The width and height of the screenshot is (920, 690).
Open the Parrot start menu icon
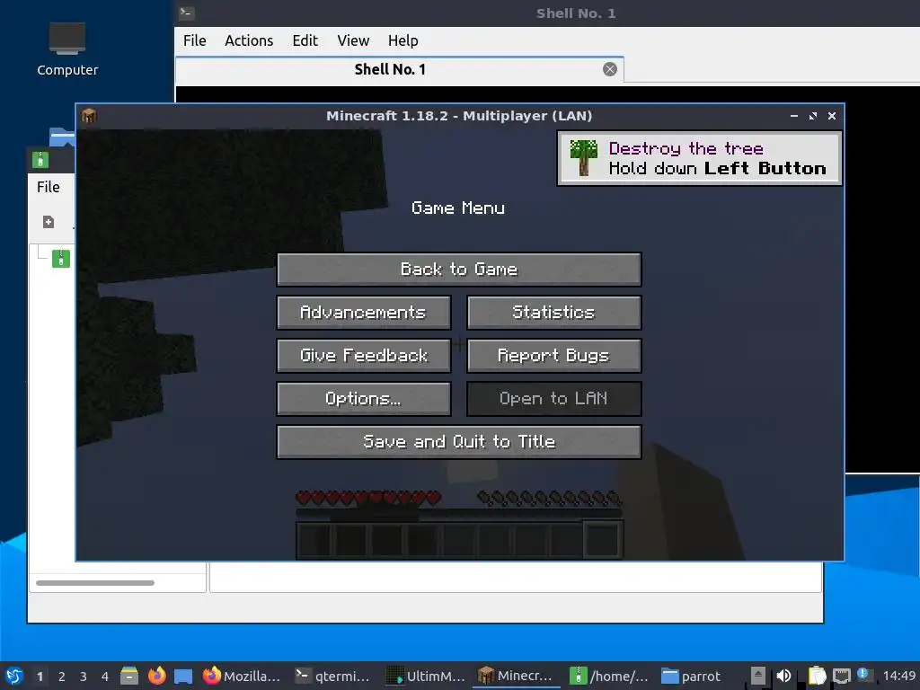click(x=14, y=676)
